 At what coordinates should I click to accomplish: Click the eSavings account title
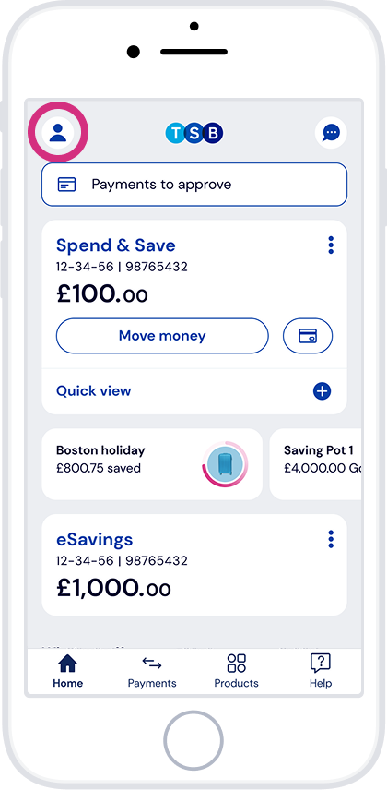(95, 540)
